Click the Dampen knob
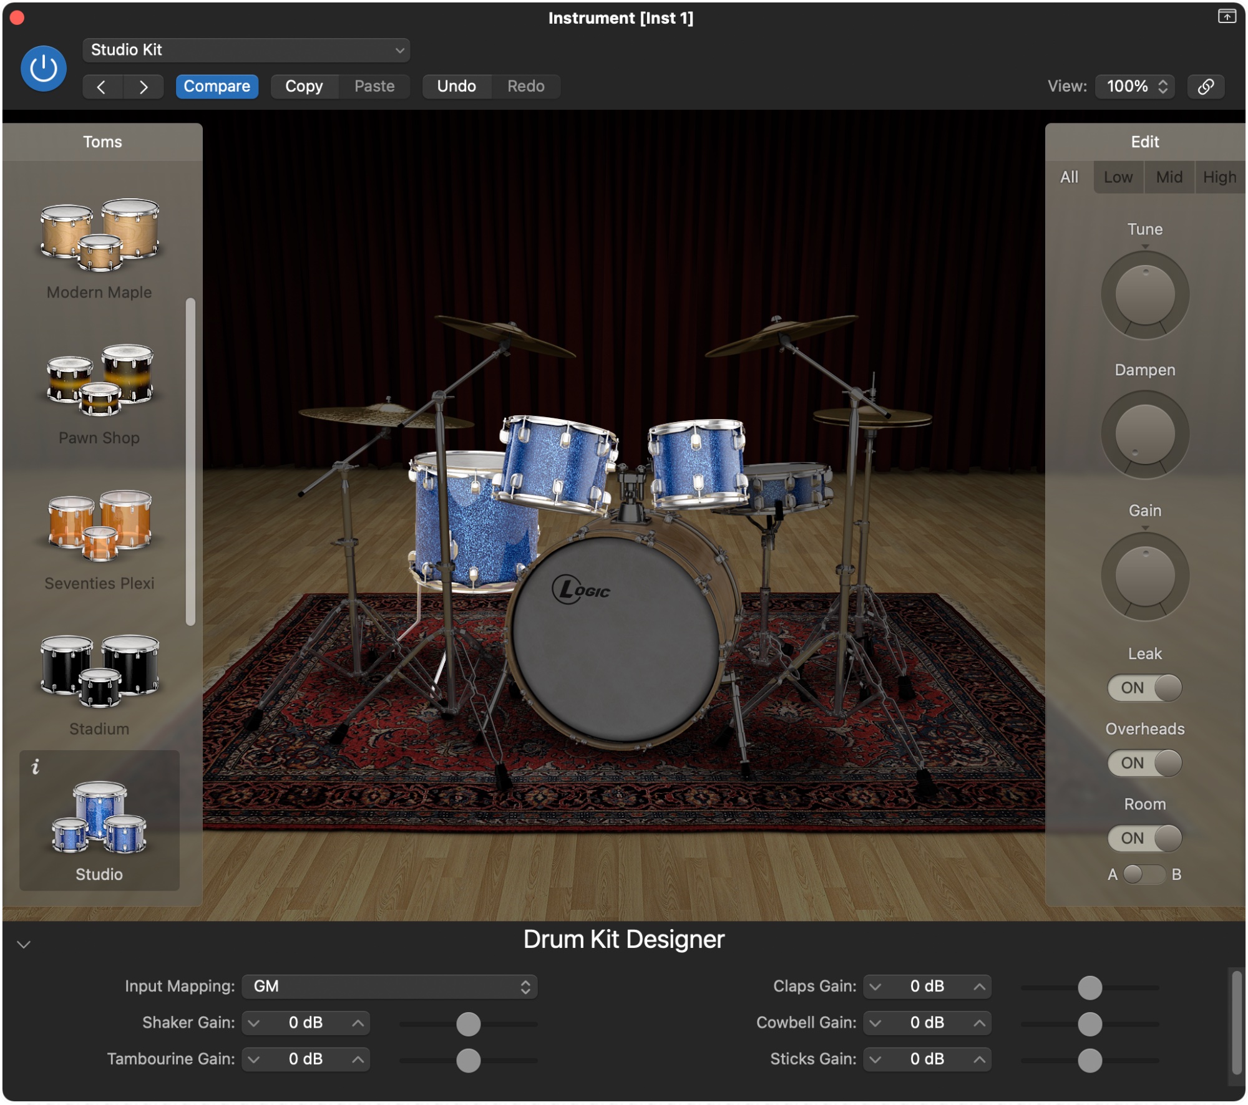 (x=1144, y=435)
